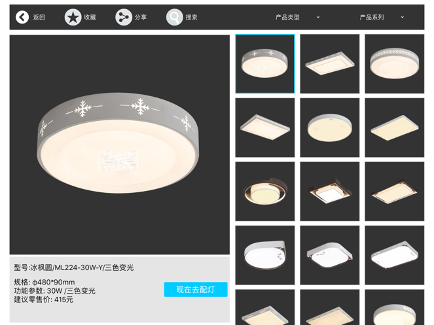Click the 现在去配灯 button
This screenshot has height=325, width=434.
click(x=196, y=290)
